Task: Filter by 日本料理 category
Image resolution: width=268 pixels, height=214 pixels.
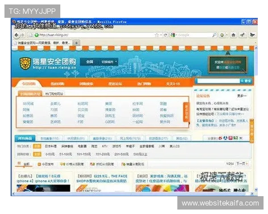Action: pyautogui.click(x=50, y=146)
